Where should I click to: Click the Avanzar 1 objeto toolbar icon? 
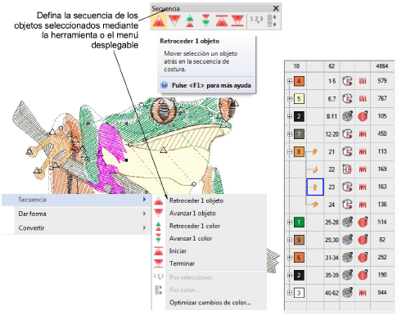174,20
